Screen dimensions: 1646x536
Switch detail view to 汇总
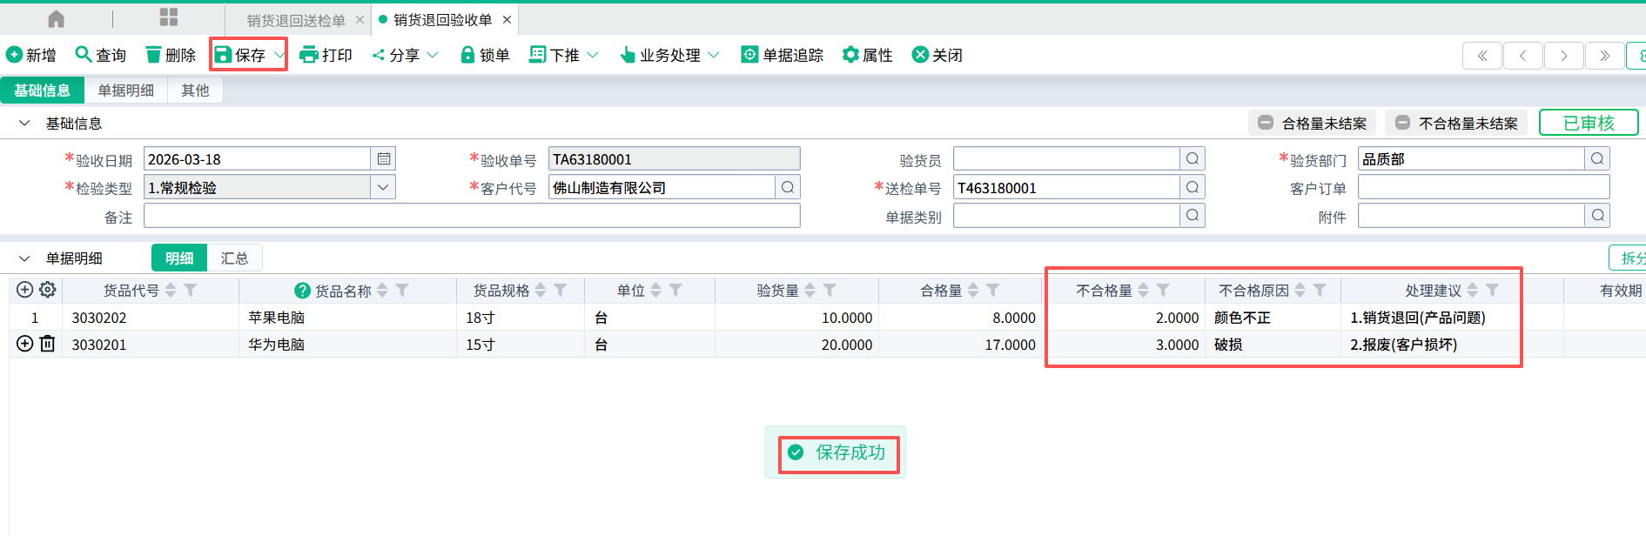(234, 258)
